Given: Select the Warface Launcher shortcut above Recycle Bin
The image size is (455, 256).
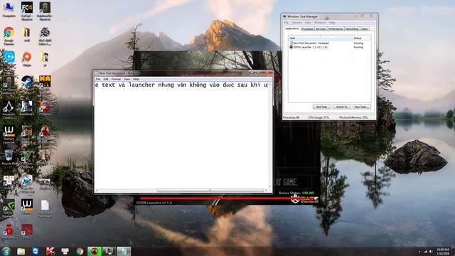Looking at the screenshot, I should (x=9, y=134).
